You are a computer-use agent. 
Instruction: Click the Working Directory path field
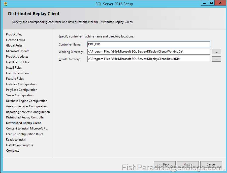tap(149, 52)
